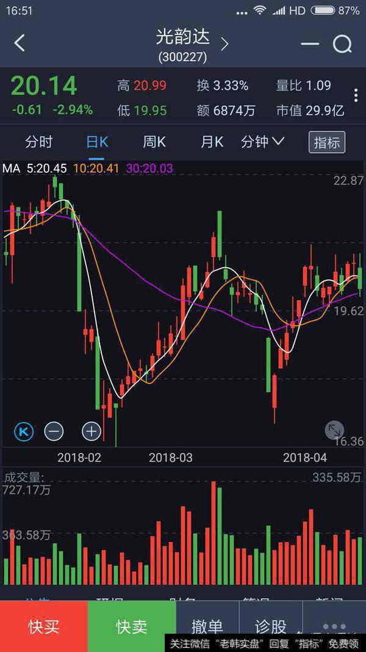The image size is (366, 652).
Task: Click stock code (300227)
Action: (x=182, y=57)
